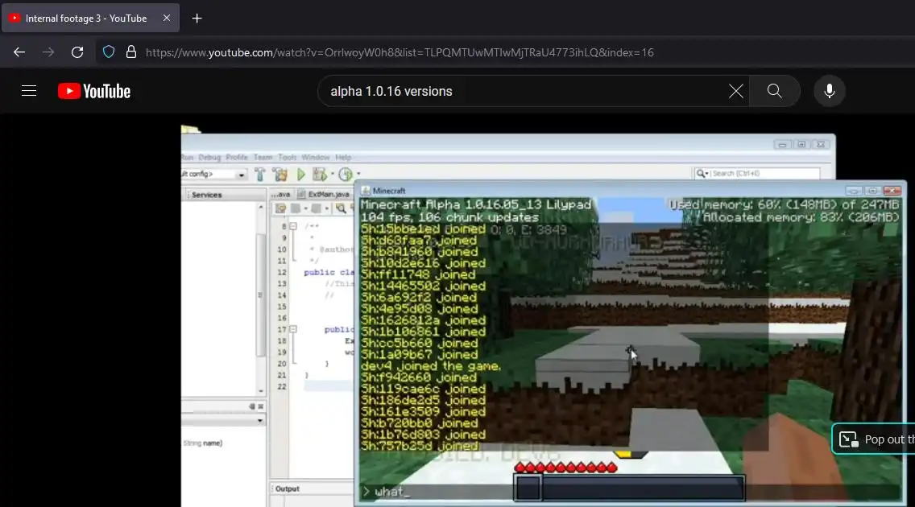Open the Debug menu in NetBeans
The width and height of the screenshot is (915, 507).
209,158
